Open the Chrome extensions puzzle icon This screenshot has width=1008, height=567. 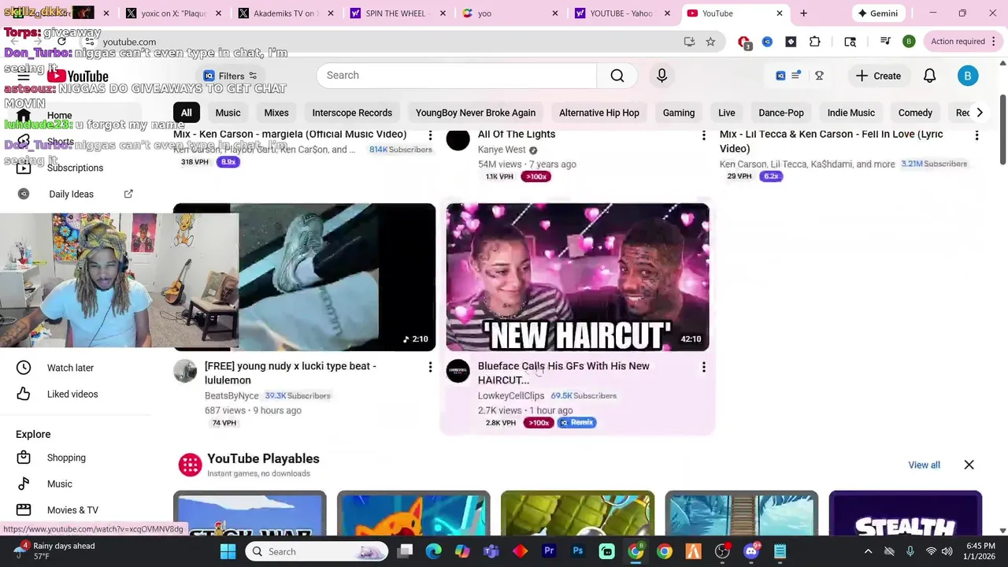pos(815,42)
